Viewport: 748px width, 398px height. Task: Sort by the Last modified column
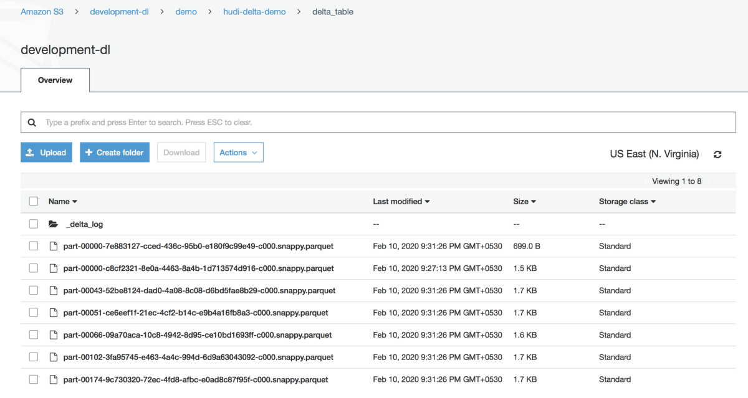[401, 201]
